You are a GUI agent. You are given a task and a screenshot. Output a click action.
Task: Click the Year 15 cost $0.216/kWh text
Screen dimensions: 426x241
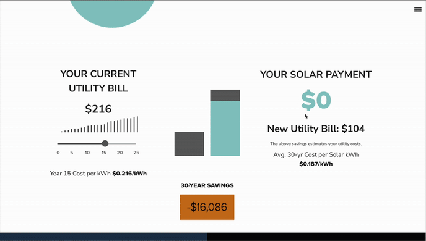[x=98, y=174]
